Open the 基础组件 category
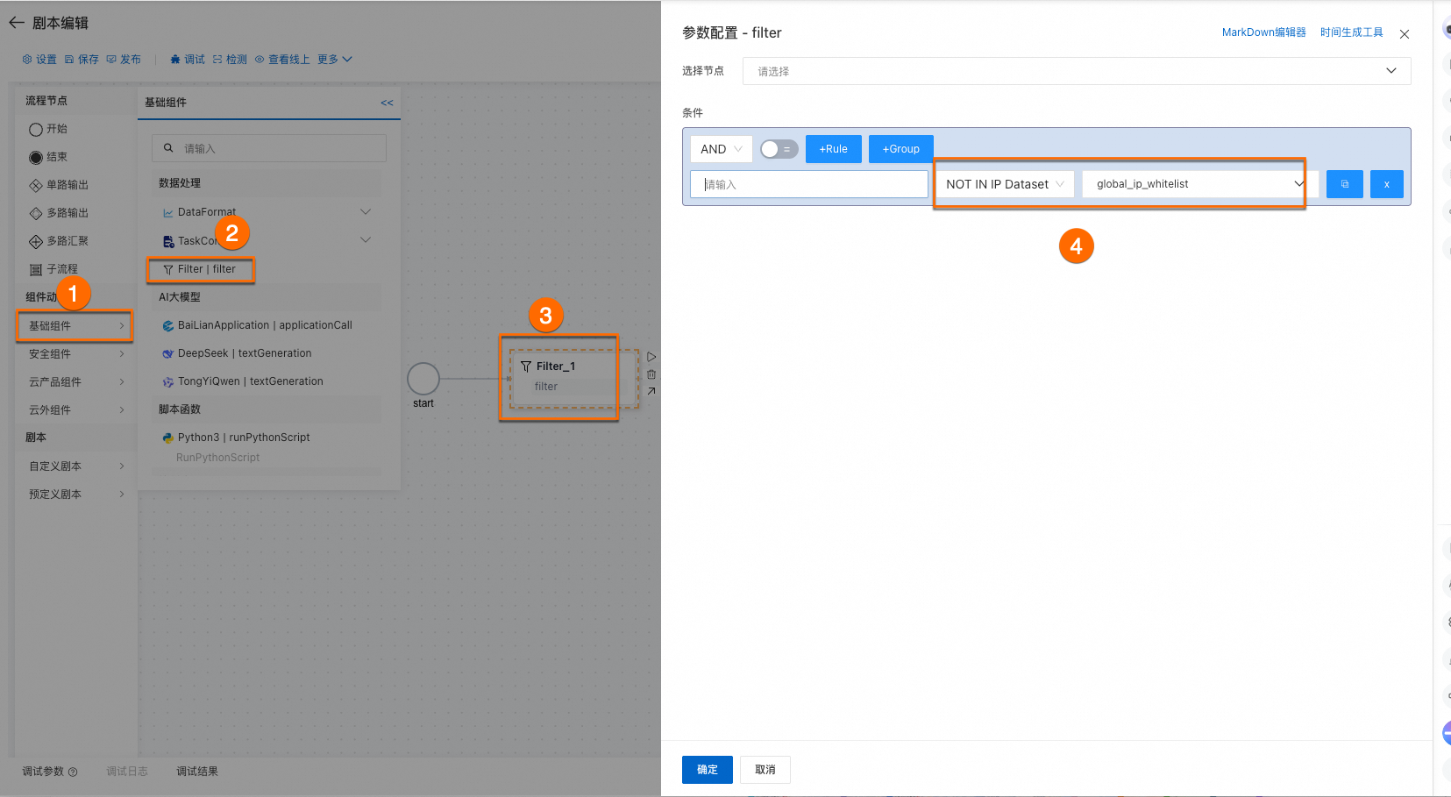The width and height of the screenshot is (1451, 797). tap(75, 326)
